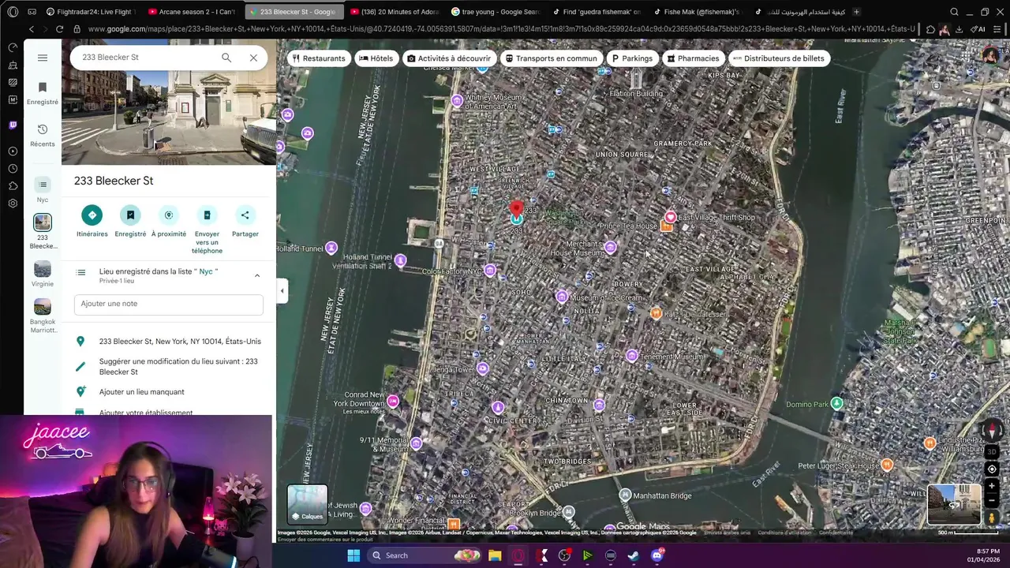1010x568 pixels.
Task: Select the 233 Bleecker recent thumbnail
Action: pos(43,231)
